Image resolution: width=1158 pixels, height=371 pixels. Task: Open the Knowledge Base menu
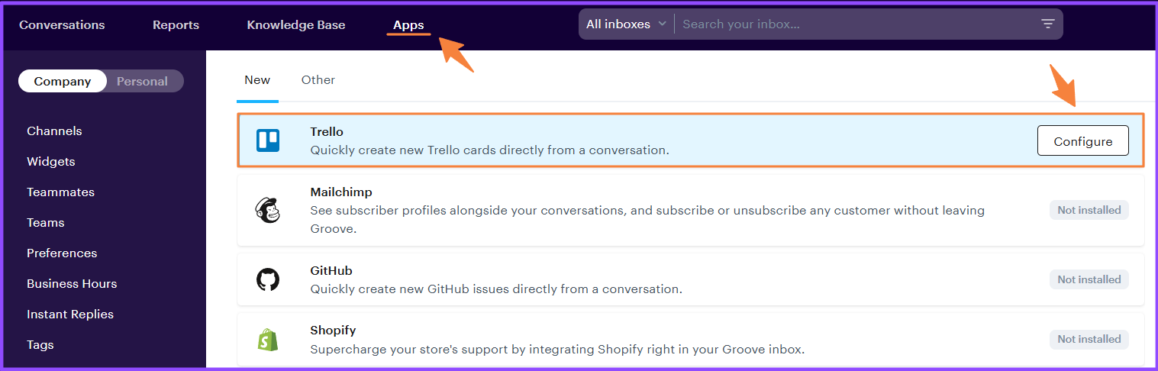coord(296,25)
